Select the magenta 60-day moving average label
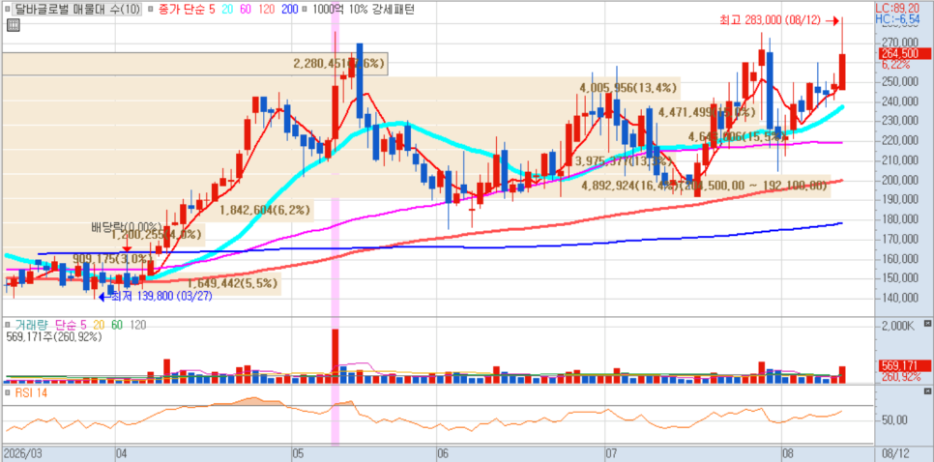This screenshot has width=934, height=462. point(246,10)
